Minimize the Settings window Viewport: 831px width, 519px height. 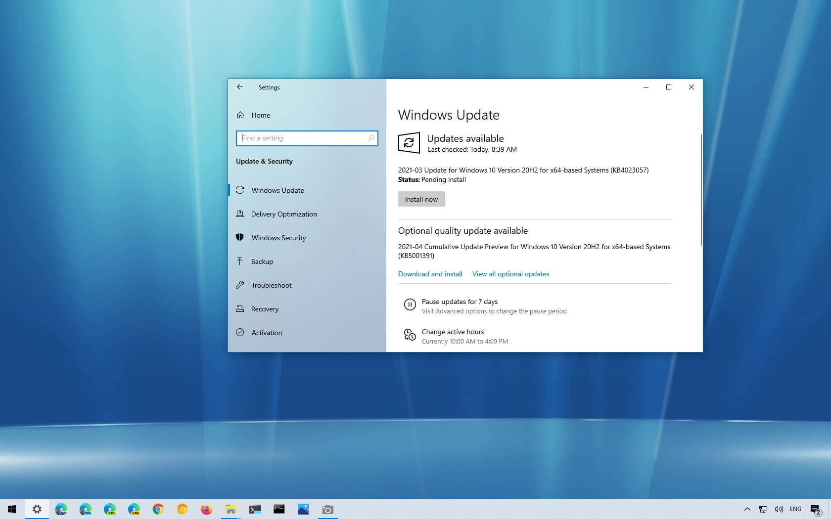click(646, 87)
